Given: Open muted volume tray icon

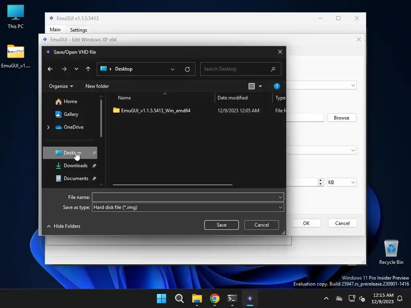Looking at the screenshot, I should point(362,298).
